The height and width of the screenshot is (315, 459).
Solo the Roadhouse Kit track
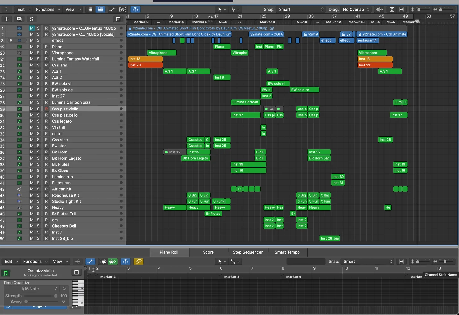point(38,195)
